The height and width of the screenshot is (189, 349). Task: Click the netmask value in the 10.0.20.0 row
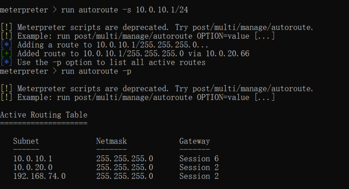click(x=125, y=168)
